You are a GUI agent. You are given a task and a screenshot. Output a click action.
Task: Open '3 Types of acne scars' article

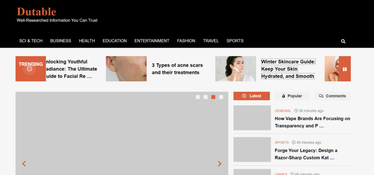[x=177, y=69]
